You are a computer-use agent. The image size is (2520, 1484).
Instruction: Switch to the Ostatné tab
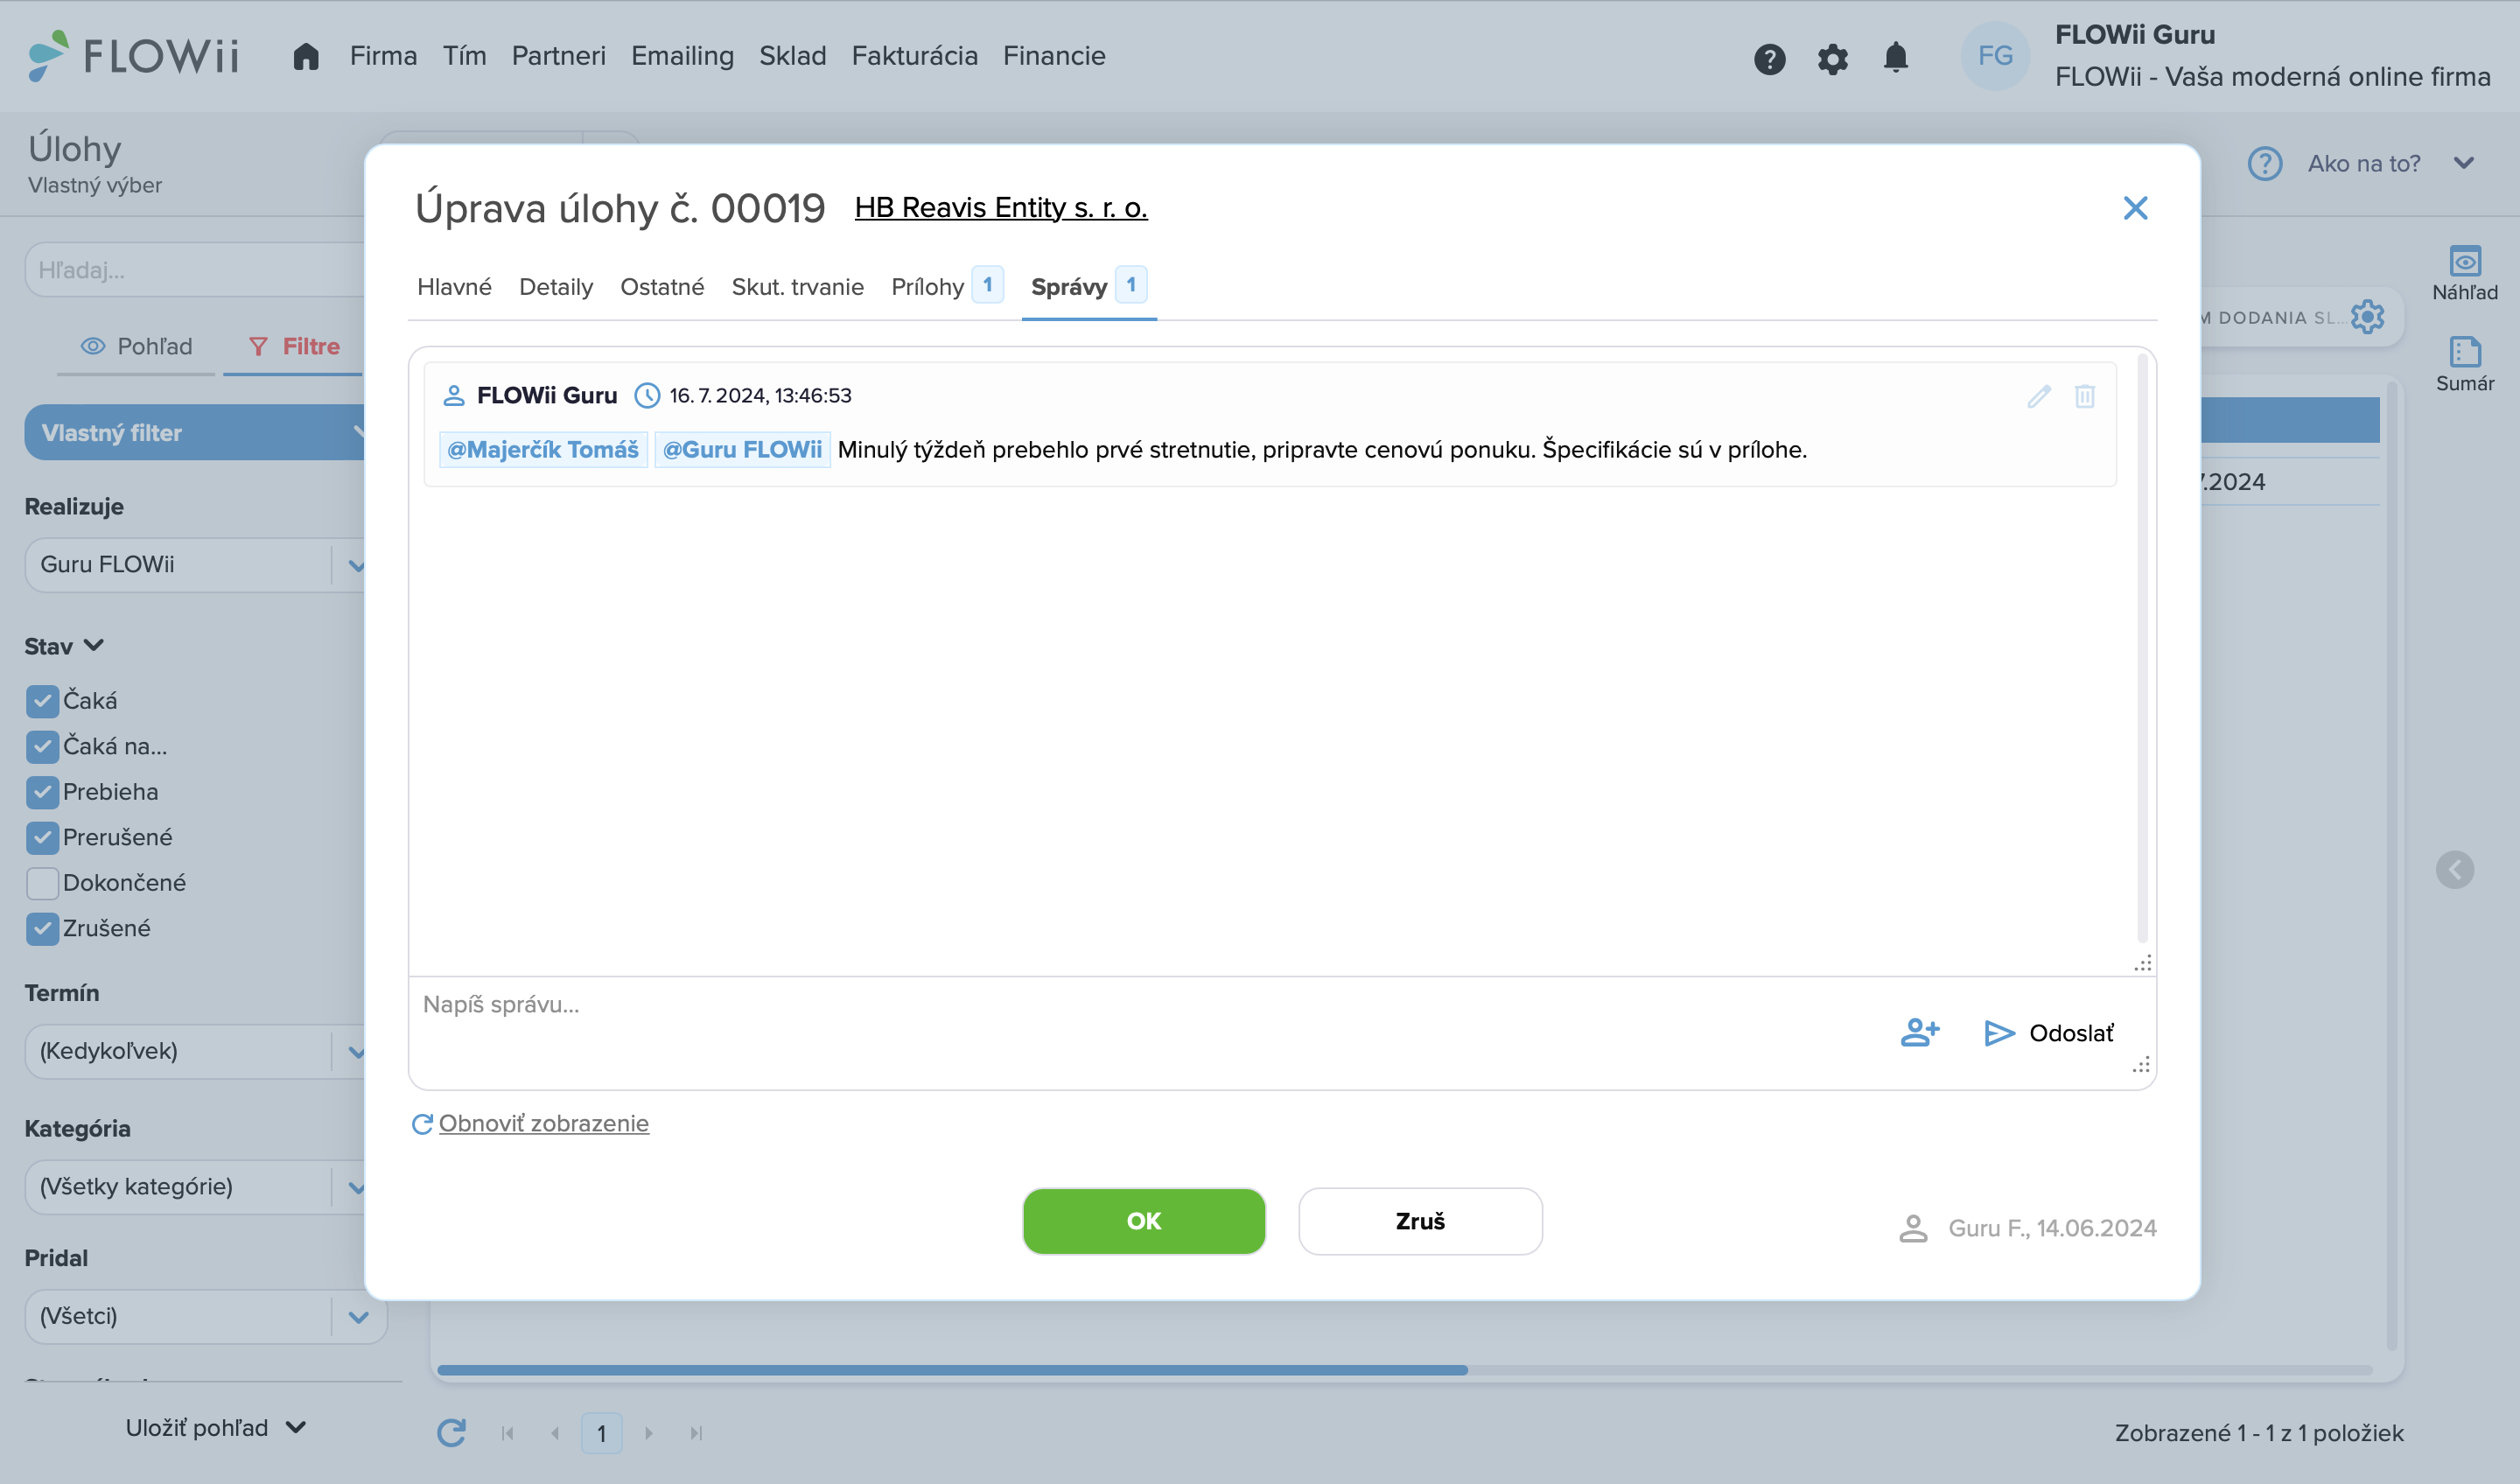click(x=662, y=287)
